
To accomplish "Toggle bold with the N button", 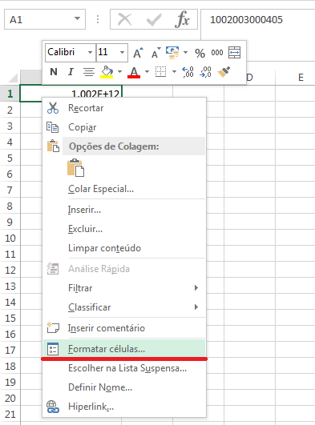I will pyautogui.click(x=54, y=72).
